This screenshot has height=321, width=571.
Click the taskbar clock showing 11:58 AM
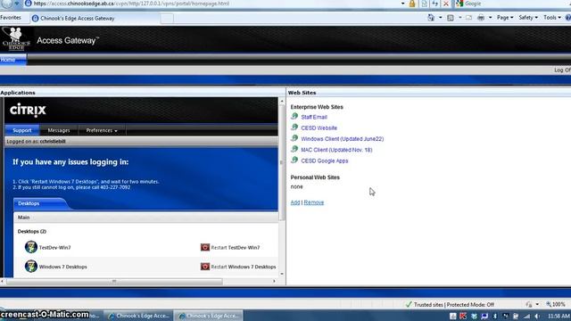[559, 316]
